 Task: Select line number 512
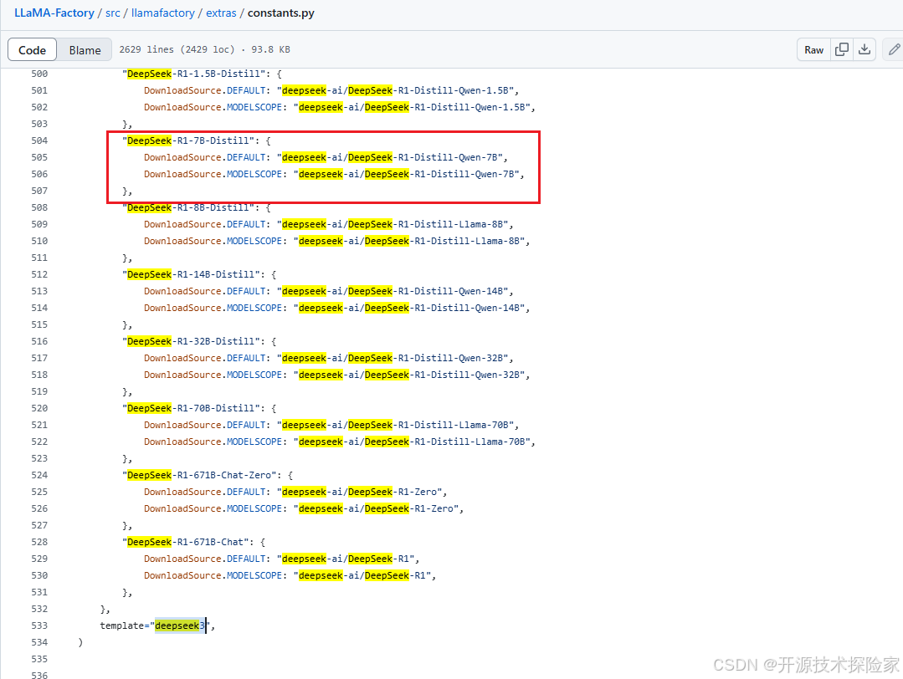tap(39, 274)
